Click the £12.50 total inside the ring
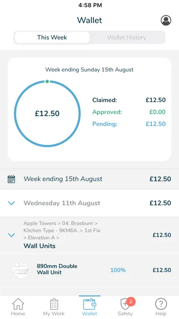 (x=47, y=113)
